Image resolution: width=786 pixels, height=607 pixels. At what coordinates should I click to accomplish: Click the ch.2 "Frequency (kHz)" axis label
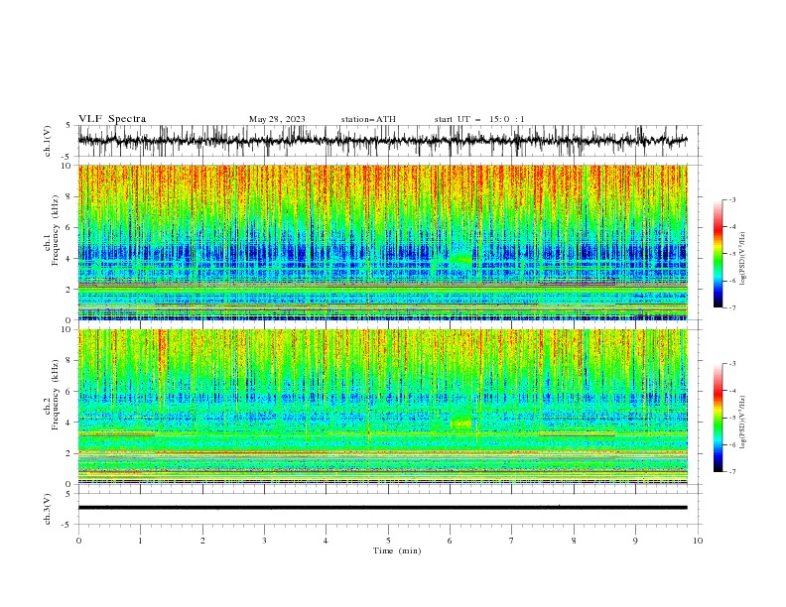coord(56,395)
